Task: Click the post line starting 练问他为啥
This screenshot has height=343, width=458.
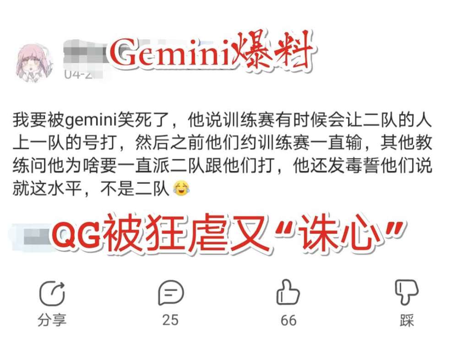Action: (222, 166)
